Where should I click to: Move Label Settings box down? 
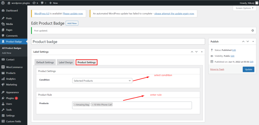(x=196, y=52)
